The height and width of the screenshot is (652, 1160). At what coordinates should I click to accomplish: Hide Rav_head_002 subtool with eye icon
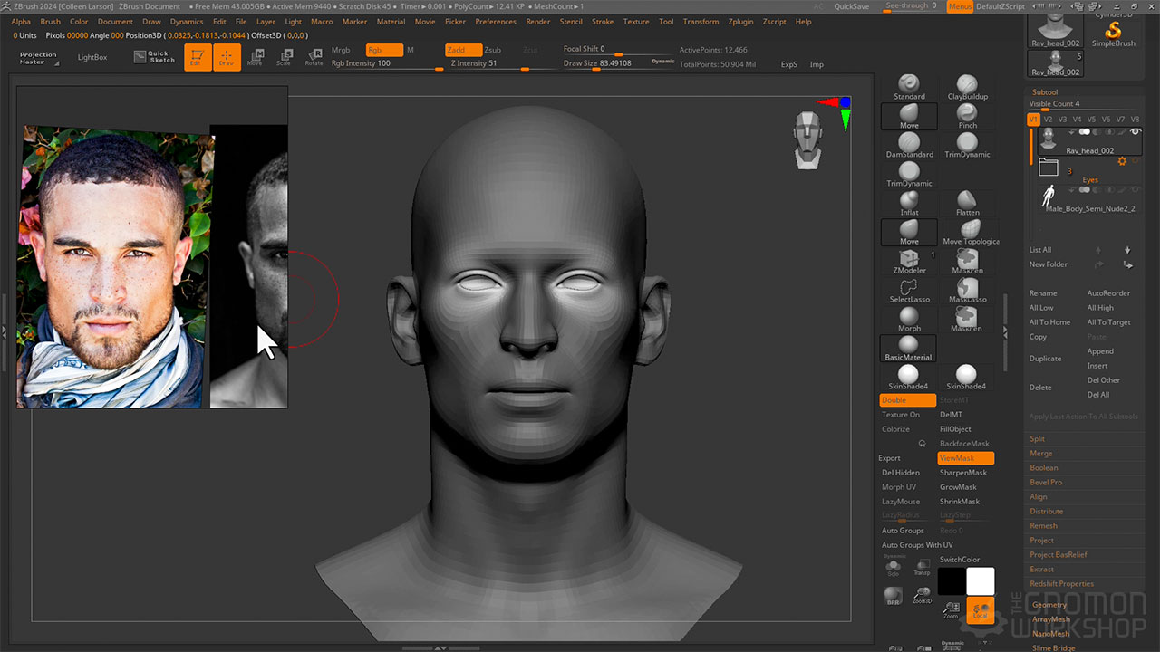[x=1135, y=132]
